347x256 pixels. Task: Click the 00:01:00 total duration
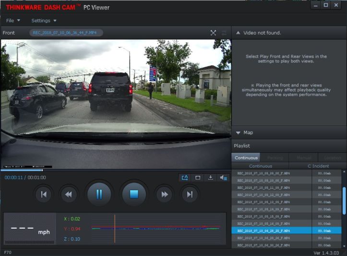coord(37,178)
